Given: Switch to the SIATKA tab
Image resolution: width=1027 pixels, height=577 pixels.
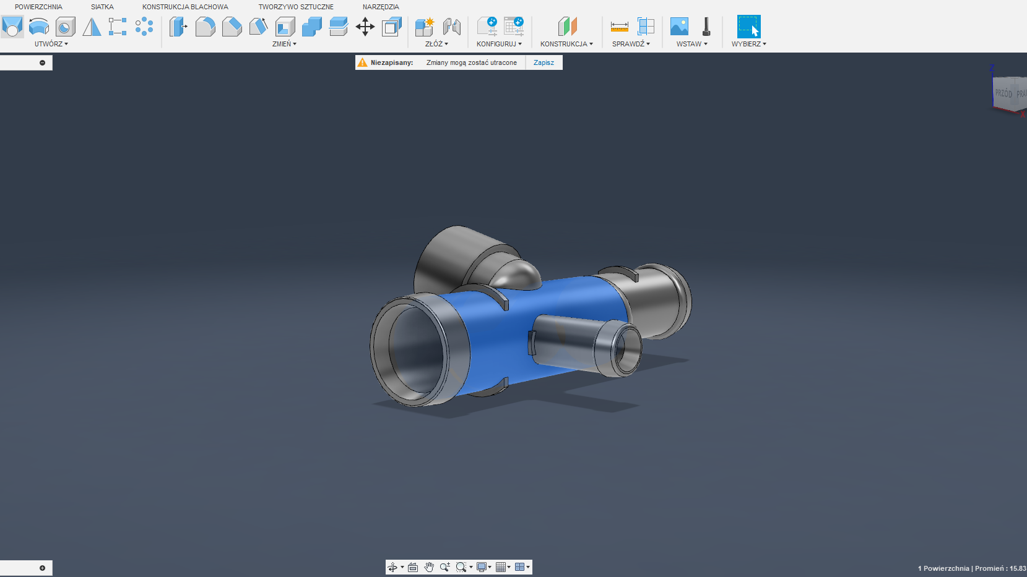Looking at the screenshot, I should pyautogui.click(x=102, y=7).
